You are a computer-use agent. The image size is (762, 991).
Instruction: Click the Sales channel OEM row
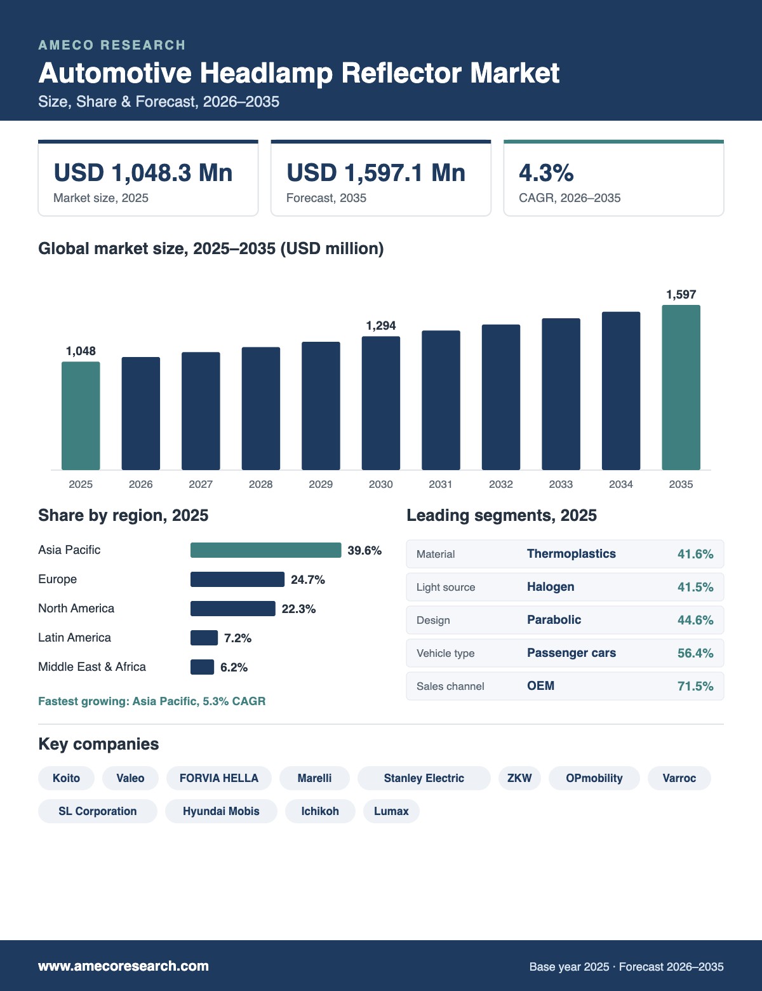[565, 686]
